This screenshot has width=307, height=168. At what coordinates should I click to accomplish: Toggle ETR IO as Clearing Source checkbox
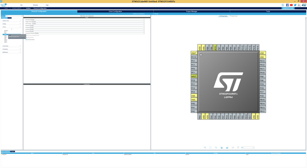point(26,35)
